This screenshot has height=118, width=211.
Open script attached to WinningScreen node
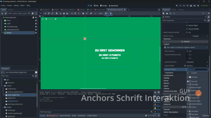coord(33,17)
